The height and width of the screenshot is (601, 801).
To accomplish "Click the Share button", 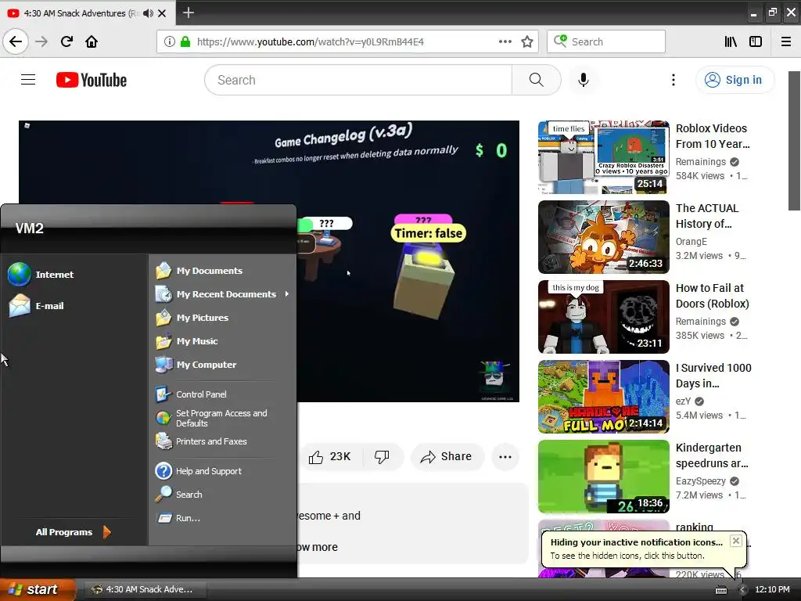I will [447, 456].
